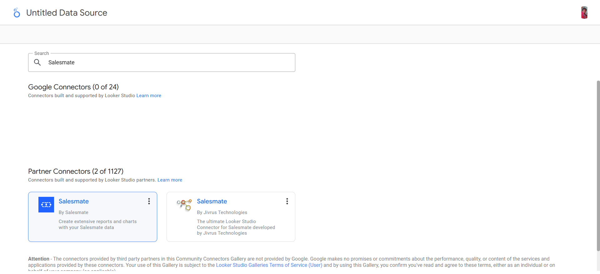Click the page vertical scrollbar
Screen dimensions: 600x274
pos(598,166)
